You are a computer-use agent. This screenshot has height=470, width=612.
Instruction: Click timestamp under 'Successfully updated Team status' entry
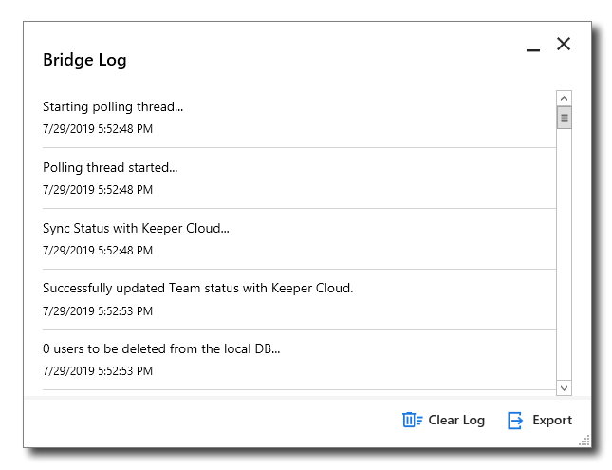point(98,310)
